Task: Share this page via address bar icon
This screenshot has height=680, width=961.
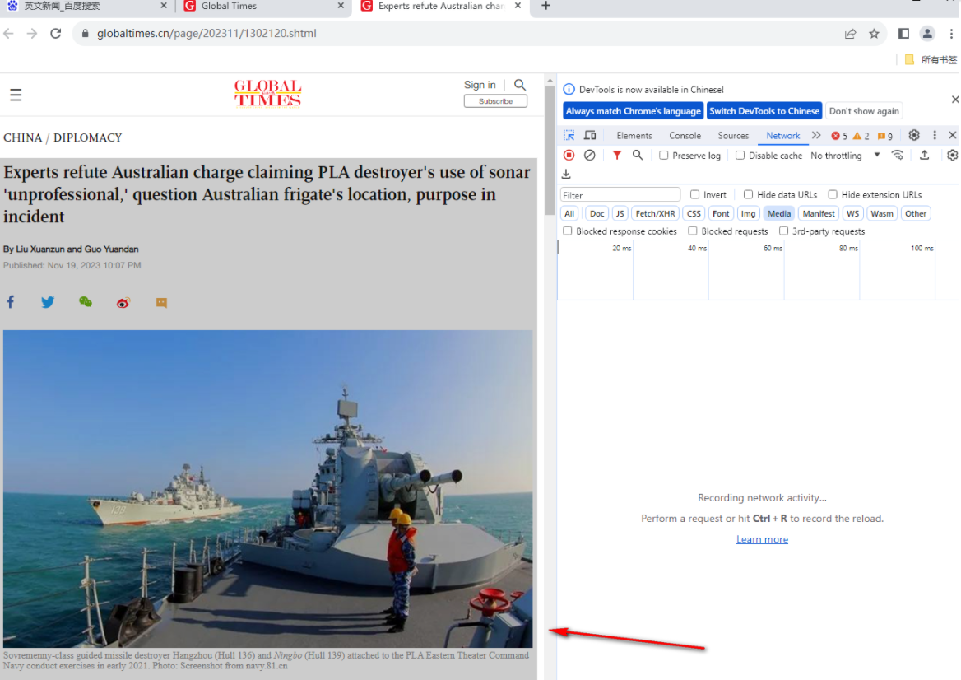Action: click(x=850, y=34)
